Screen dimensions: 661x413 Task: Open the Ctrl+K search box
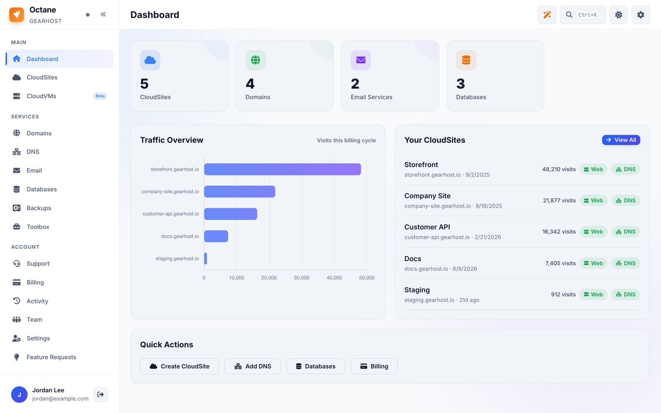[x=583, y=15]
